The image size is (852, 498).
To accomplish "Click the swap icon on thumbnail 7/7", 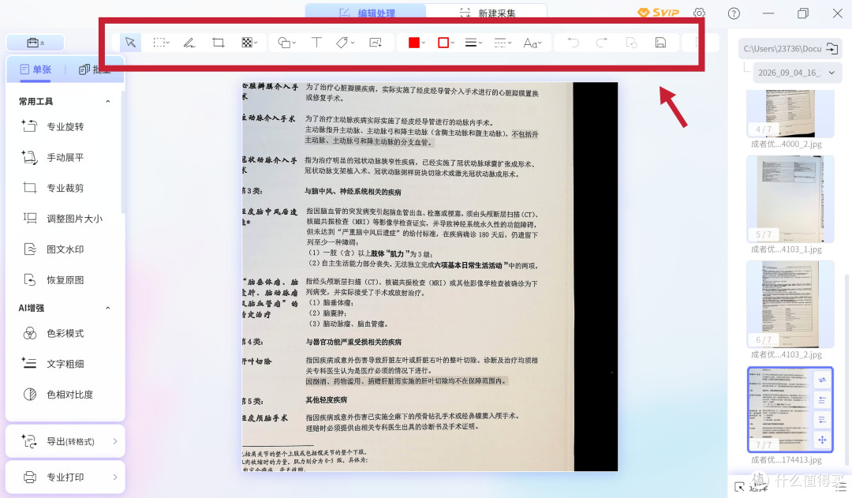I will point(822,380).
